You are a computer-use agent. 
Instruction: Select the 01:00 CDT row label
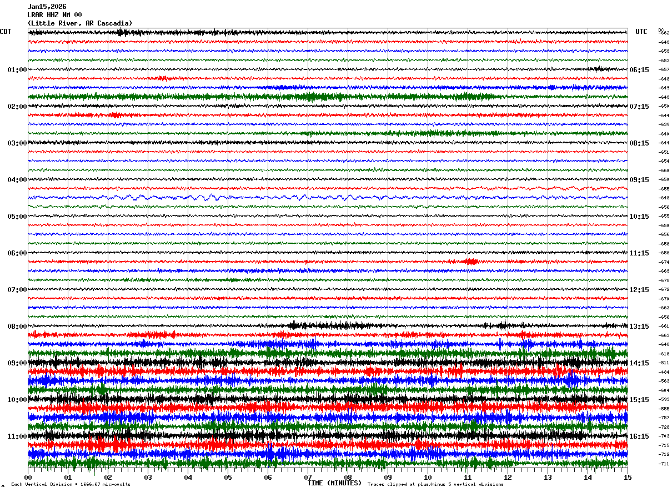[17, 70]
